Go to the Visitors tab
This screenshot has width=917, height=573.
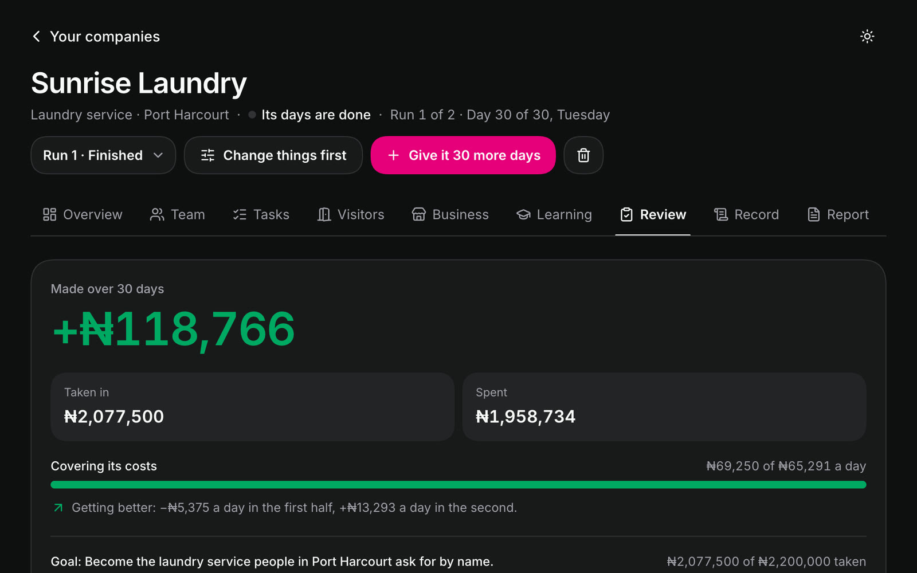(x=351, y=215)
